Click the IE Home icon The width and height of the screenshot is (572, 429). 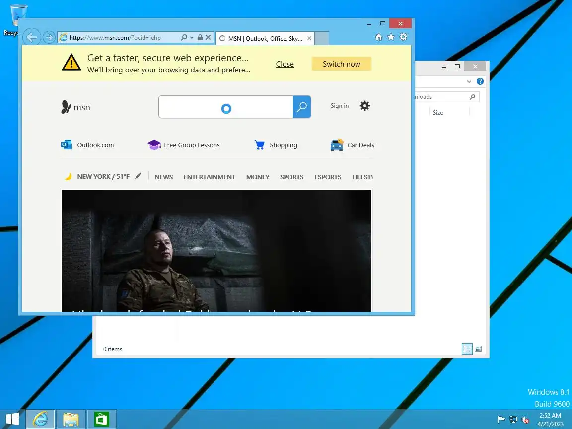[379, 37]
